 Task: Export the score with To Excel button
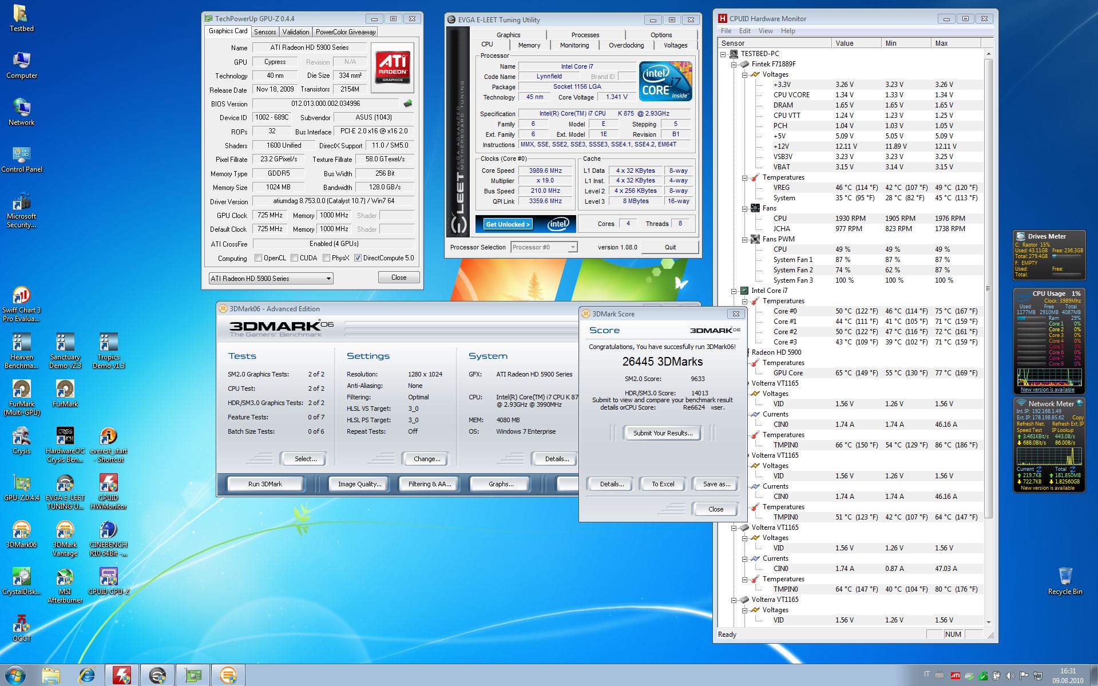coord(663,484)
